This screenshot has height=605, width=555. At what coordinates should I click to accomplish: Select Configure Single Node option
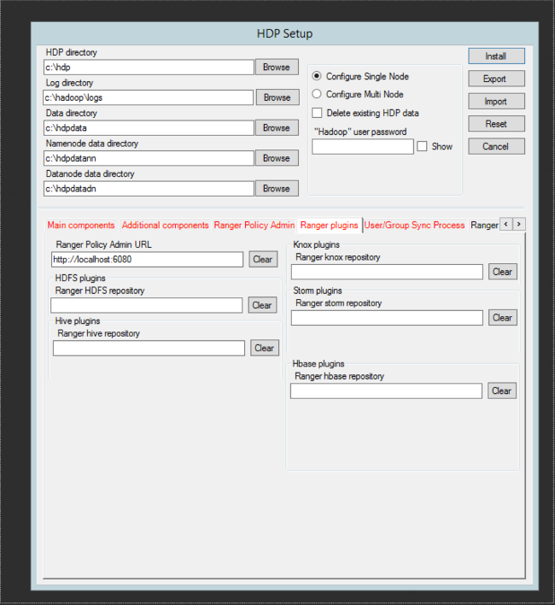tap(317, 76)
